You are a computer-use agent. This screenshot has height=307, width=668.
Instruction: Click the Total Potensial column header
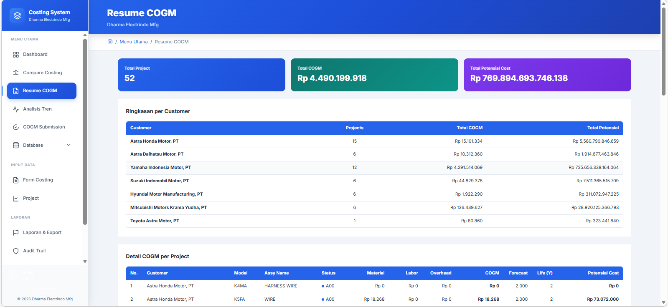[x=603, y=128]
